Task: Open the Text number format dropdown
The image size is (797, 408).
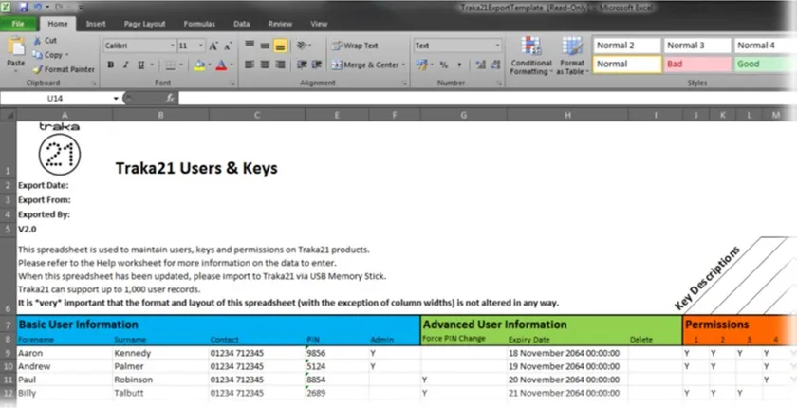Action: pos(497,46)
